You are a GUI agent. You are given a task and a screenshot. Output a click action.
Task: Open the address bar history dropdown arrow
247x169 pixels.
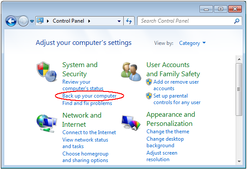point(119,21)
